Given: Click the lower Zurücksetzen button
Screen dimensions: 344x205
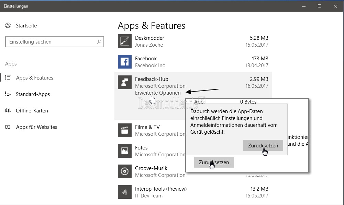Looking at the screenshot, I should click(x=214, y=162).
